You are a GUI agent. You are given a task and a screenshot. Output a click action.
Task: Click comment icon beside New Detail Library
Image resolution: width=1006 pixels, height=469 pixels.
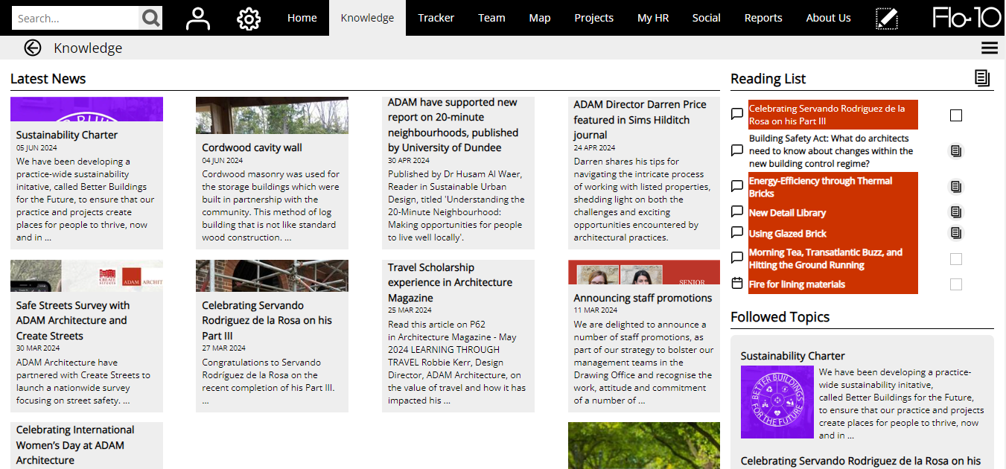737,212
